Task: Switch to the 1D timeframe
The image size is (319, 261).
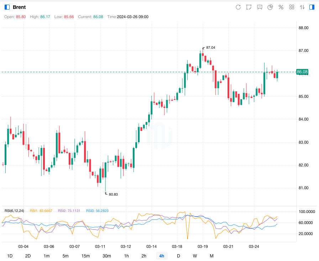Action: point(10,256)
